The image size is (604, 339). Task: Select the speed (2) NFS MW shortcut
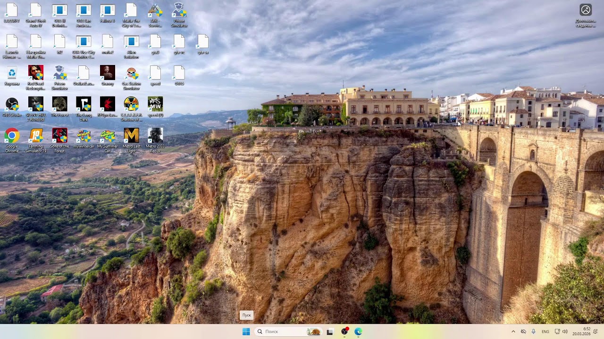[x=155, y=107]
